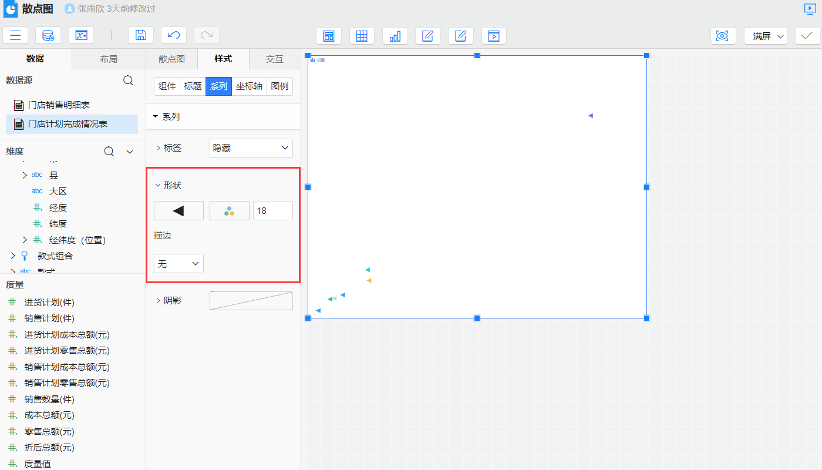
Task: Click the green checkmark confirm icon
Action: tap(807, 36)
